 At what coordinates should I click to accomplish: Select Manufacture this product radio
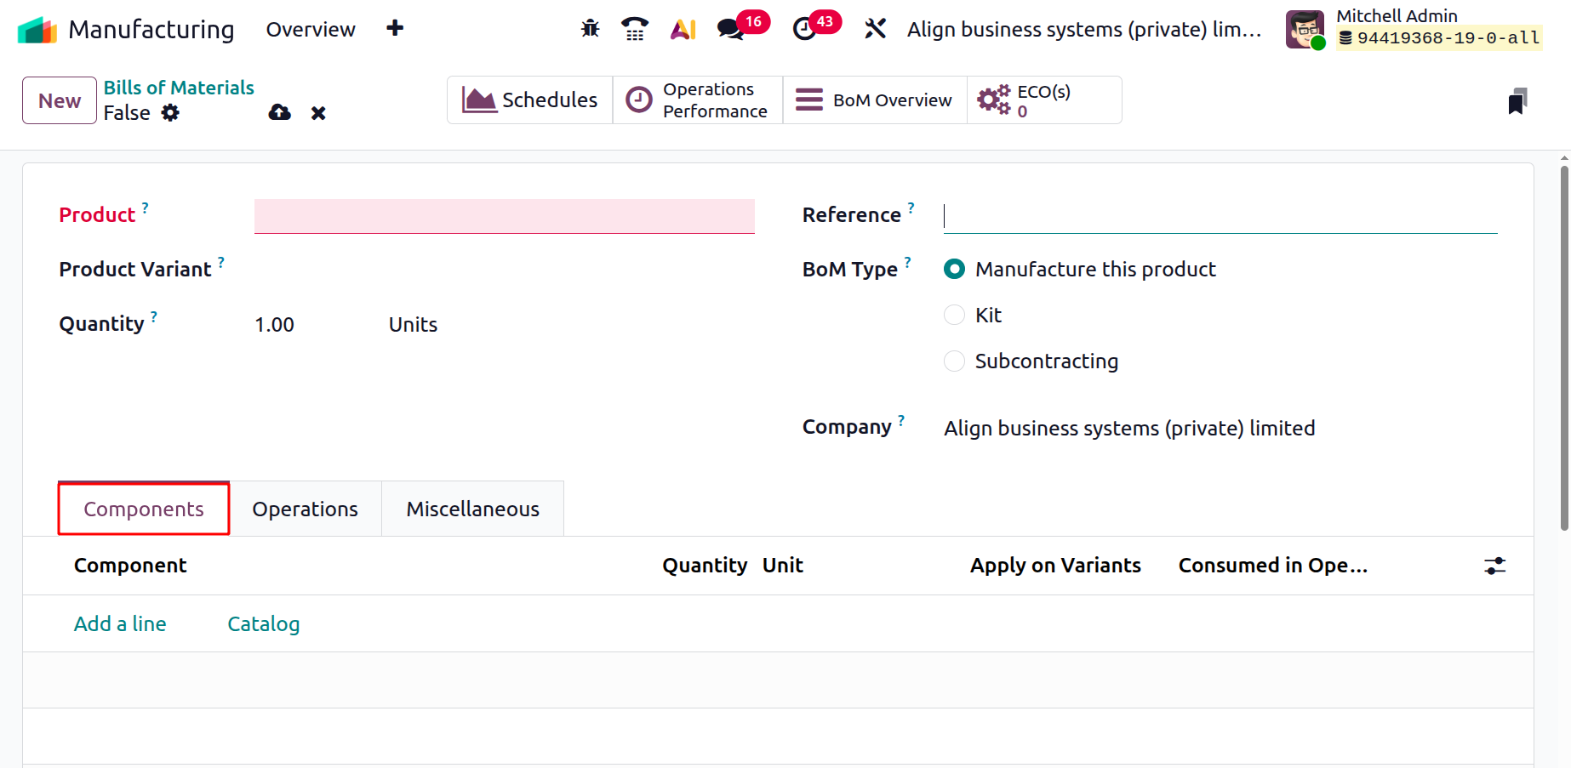point(955,269)
